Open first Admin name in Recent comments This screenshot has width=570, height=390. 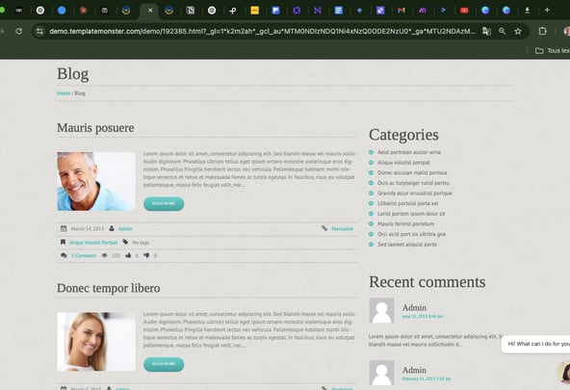[x=414, y=307]
